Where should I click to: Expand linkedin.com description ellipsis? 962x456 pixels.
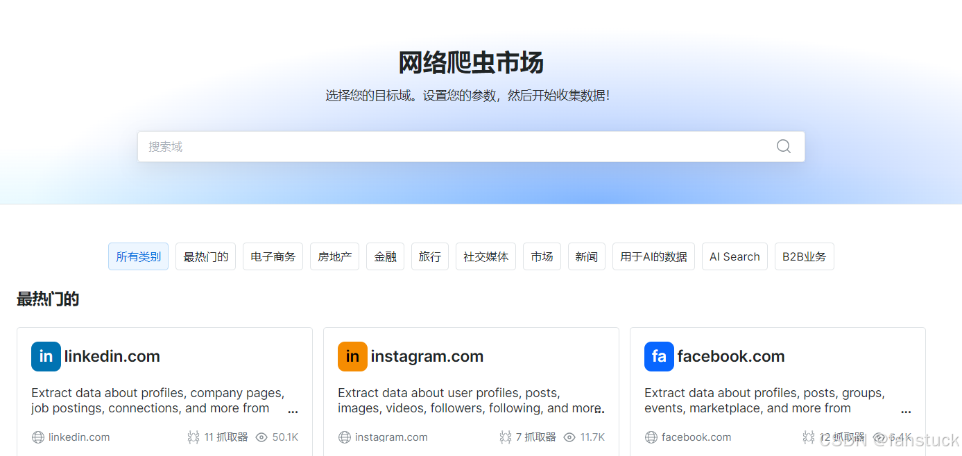click(x=293, y=410)
